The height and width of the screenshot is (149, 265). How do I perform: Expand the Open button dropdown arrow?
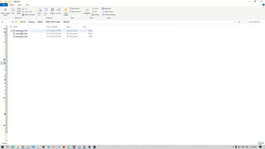point(99,8)
